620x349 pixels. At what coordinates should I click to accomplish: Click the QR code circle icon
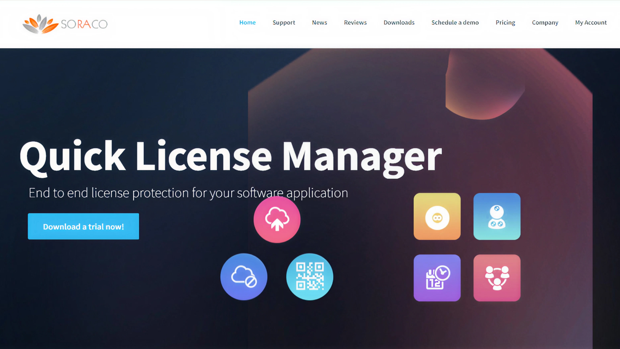[x=310, y=277]
